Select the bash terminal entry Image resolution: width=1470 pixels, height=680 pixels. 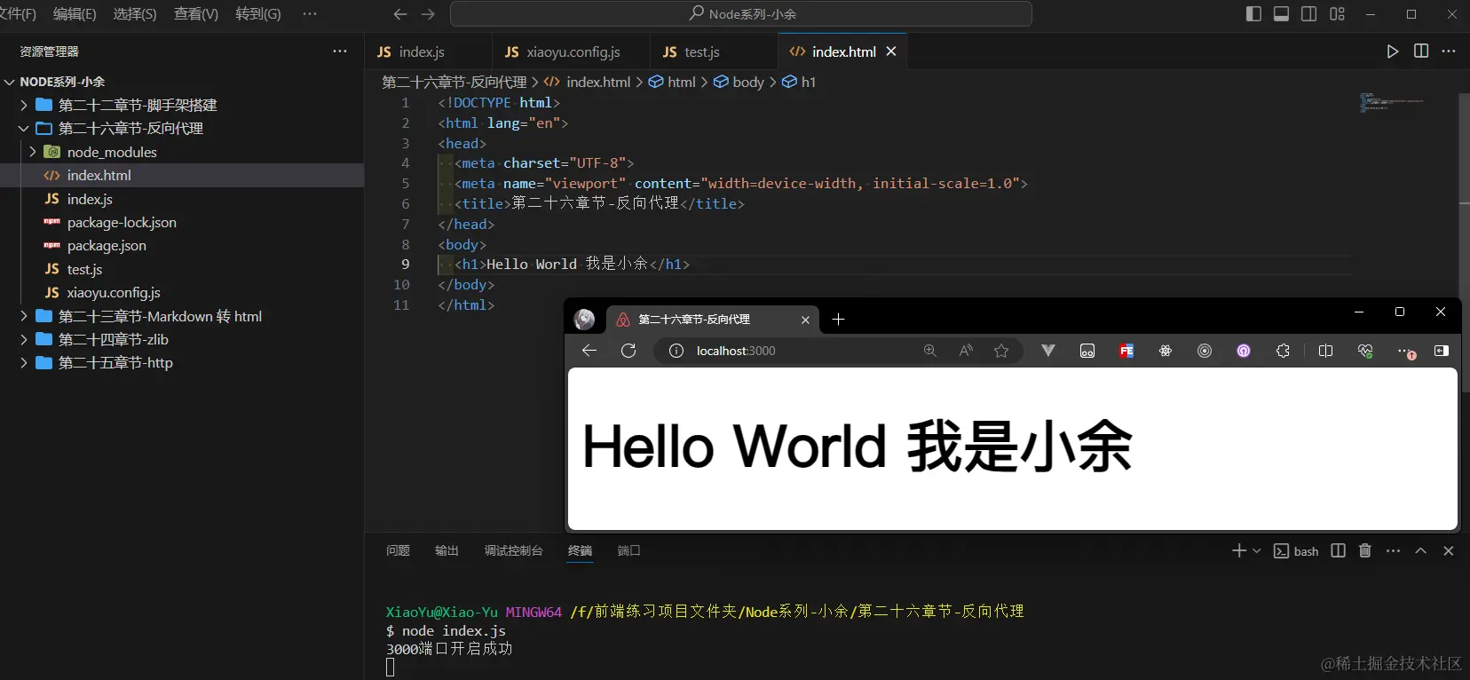[1296, 551]
